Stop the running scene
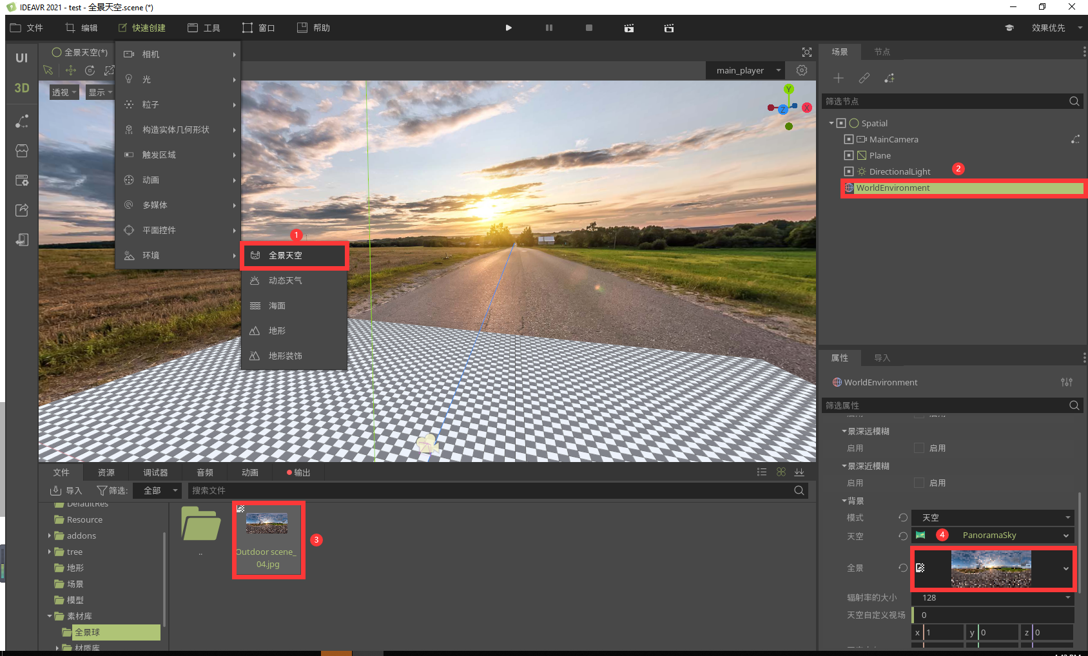Screen dimensions: 1088x656 [589, 28]
